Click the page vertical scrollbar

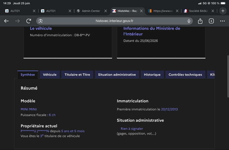(x=228, y=76)
